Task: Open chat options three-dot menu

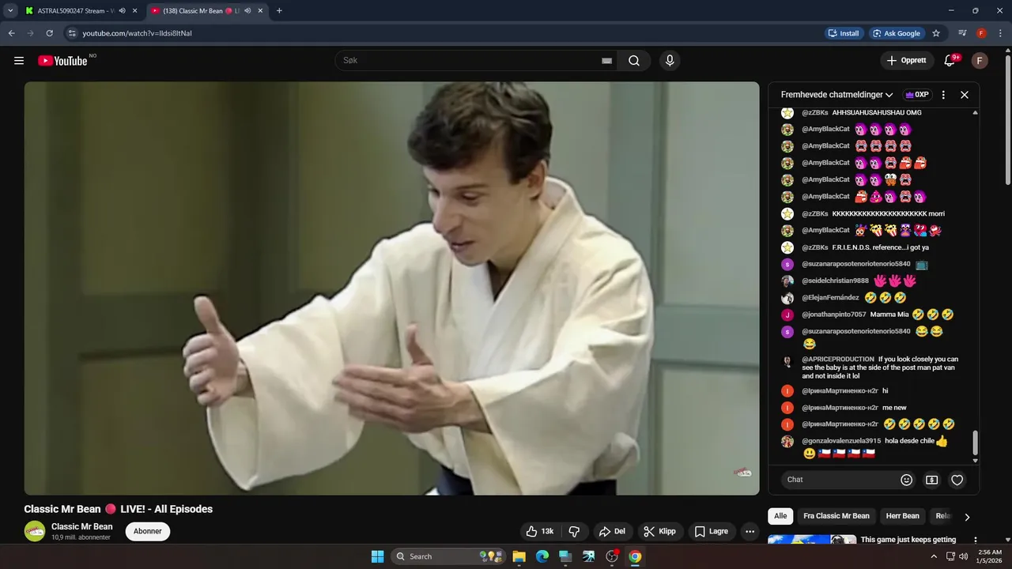Action: (943, 95)
